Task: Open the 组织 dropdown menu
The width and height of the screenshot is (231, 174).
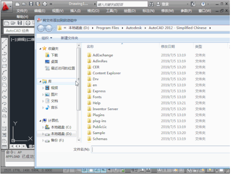Action: [47, 38]
